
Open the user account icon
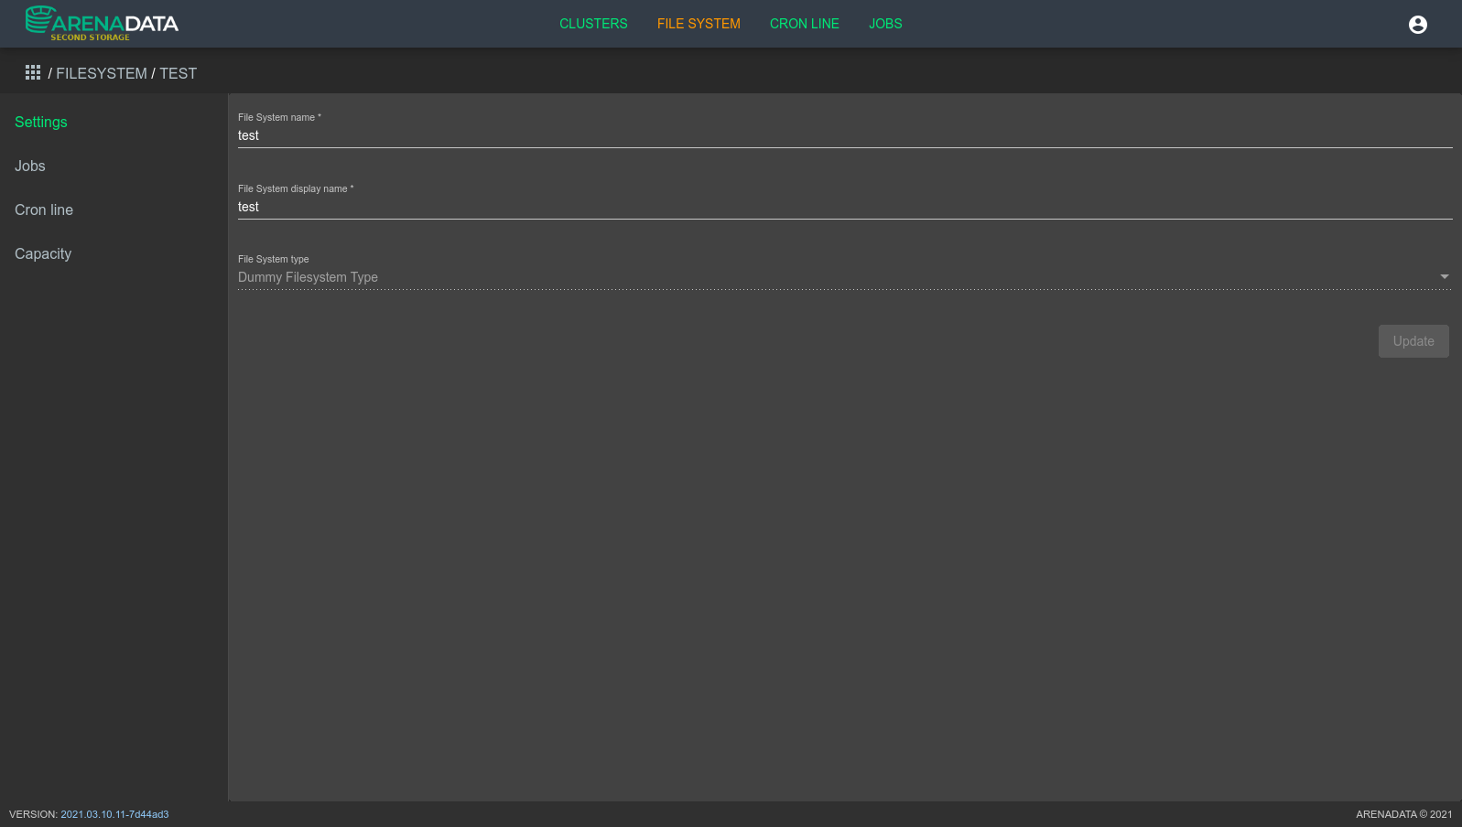1417,25
